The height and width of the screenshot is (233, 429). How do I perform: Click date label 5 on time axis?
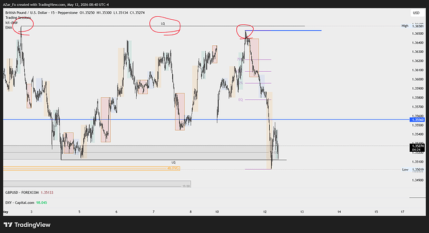(80, 212)
